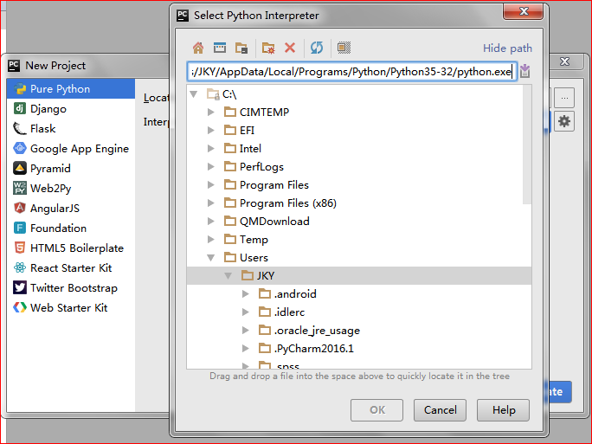Image resolution: width=592 pixels, height=444 pixels.
Task: Expand the Program Files folder
Action: click(x=210, y=185)
